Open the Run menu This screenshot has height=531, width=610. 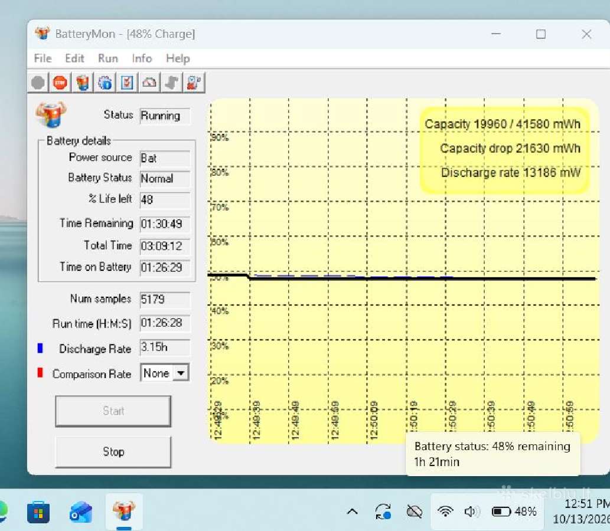(108, 58)
